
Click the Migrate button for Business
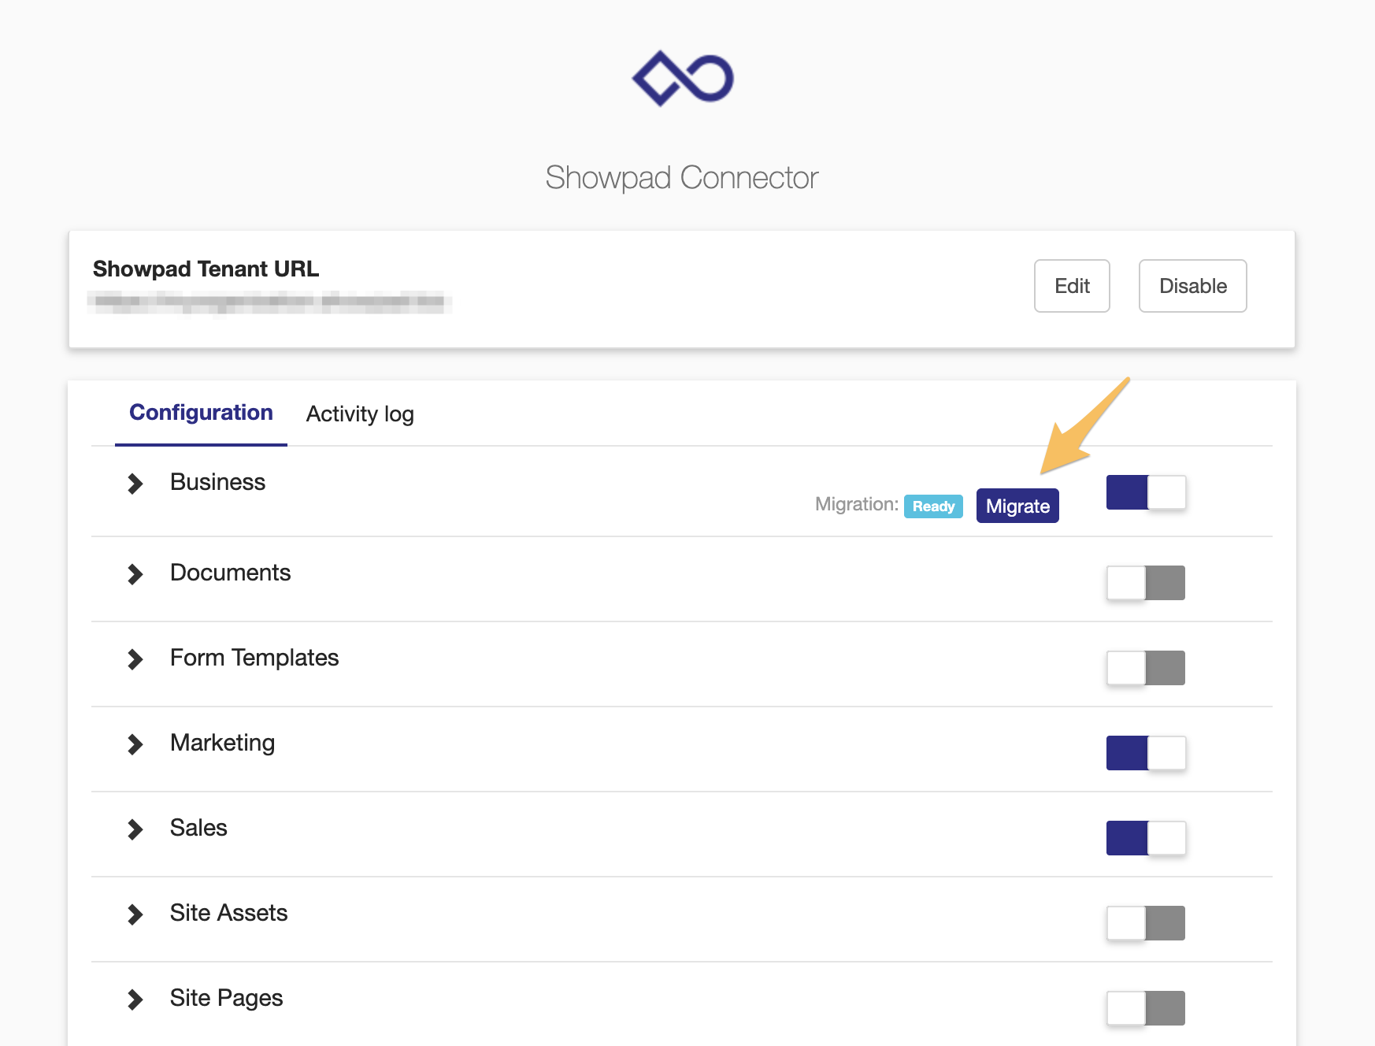pos(1017,506)
